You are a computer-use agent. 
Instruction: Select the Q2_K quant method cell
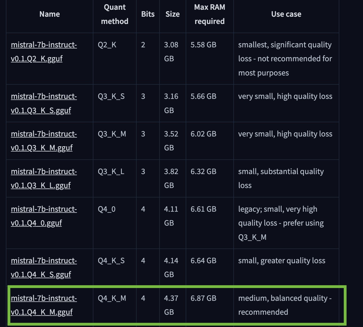(x=107, y=45)
